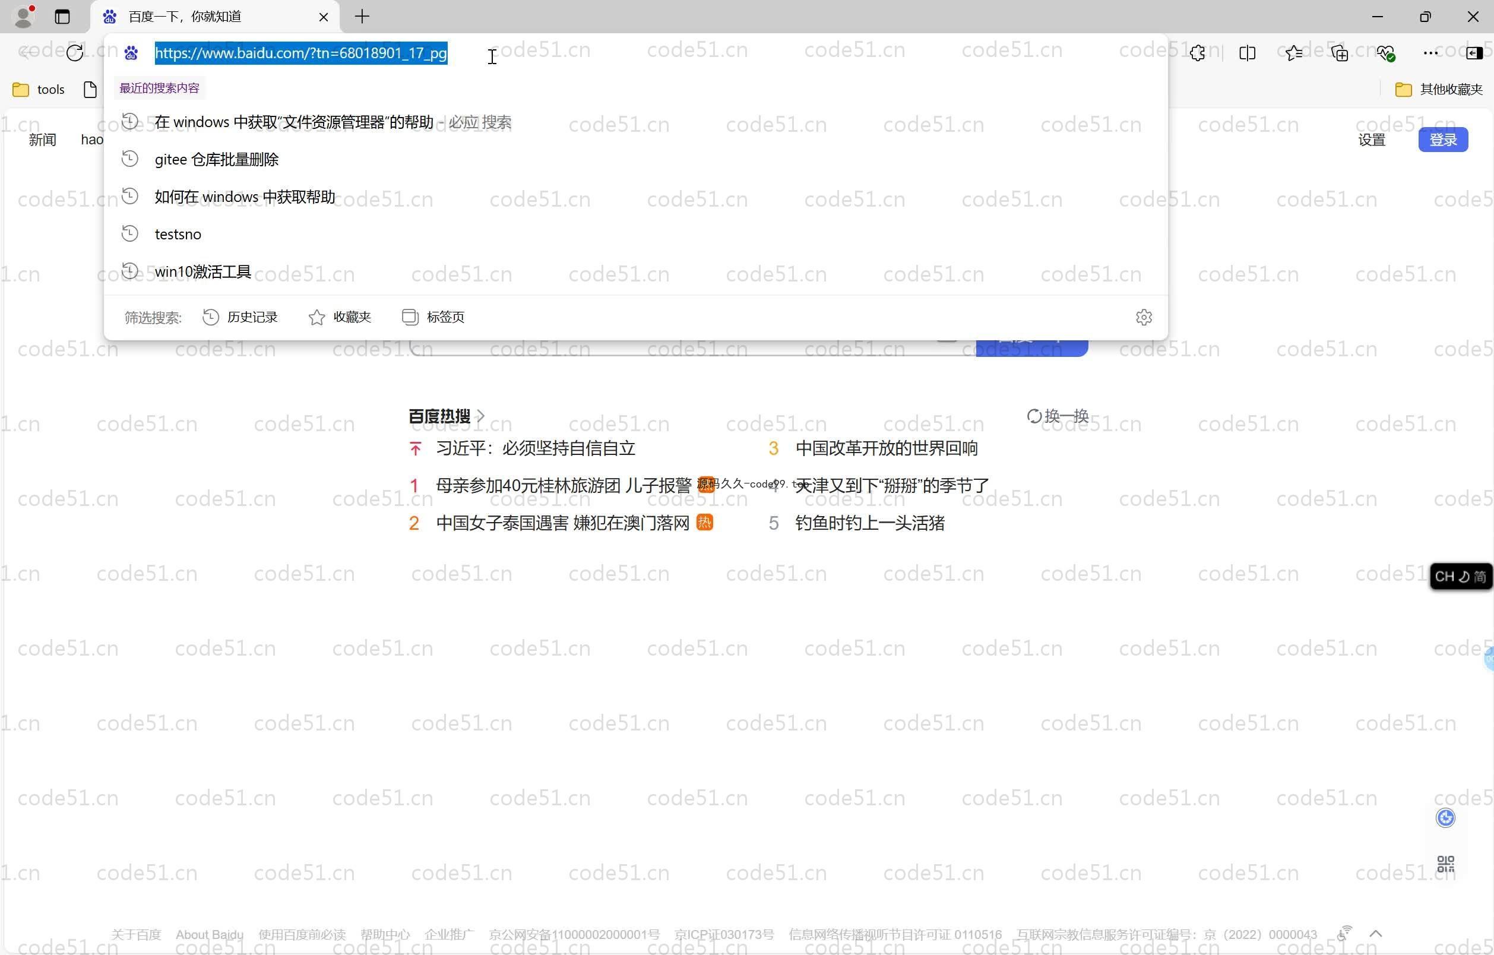The height and width of the screenshot is (955, 1494).
Task: Select suggestion 如何在 windows 中获取帮助
Action: (x=635, y=197)
